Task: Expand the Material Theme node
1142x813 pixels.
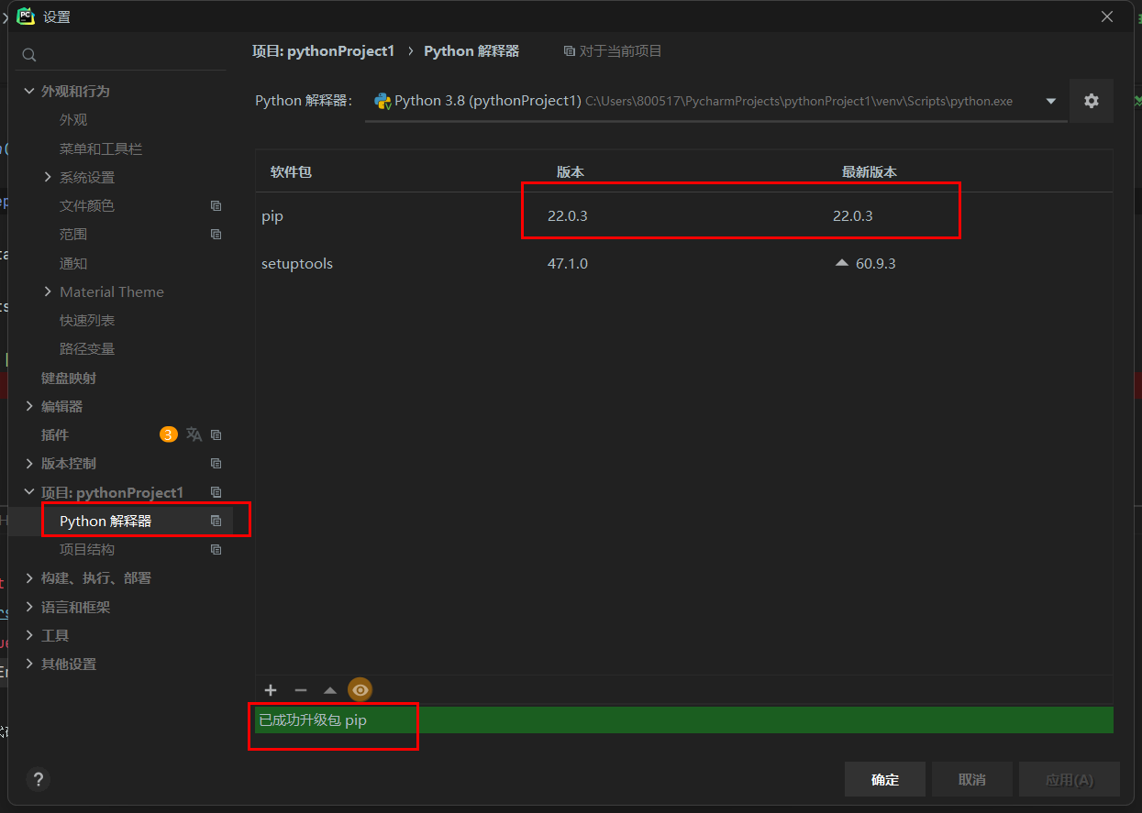Action: (48, 291)
